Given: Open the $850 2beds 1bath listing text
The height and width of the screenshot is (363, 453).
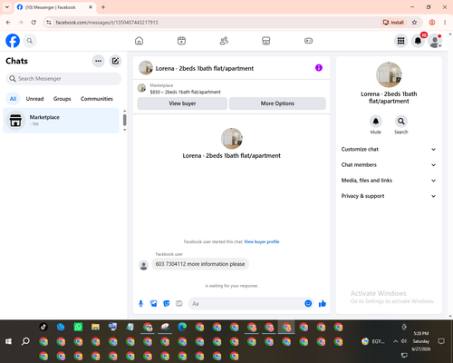Looking at the screenshot, I should tap(185, 92).
